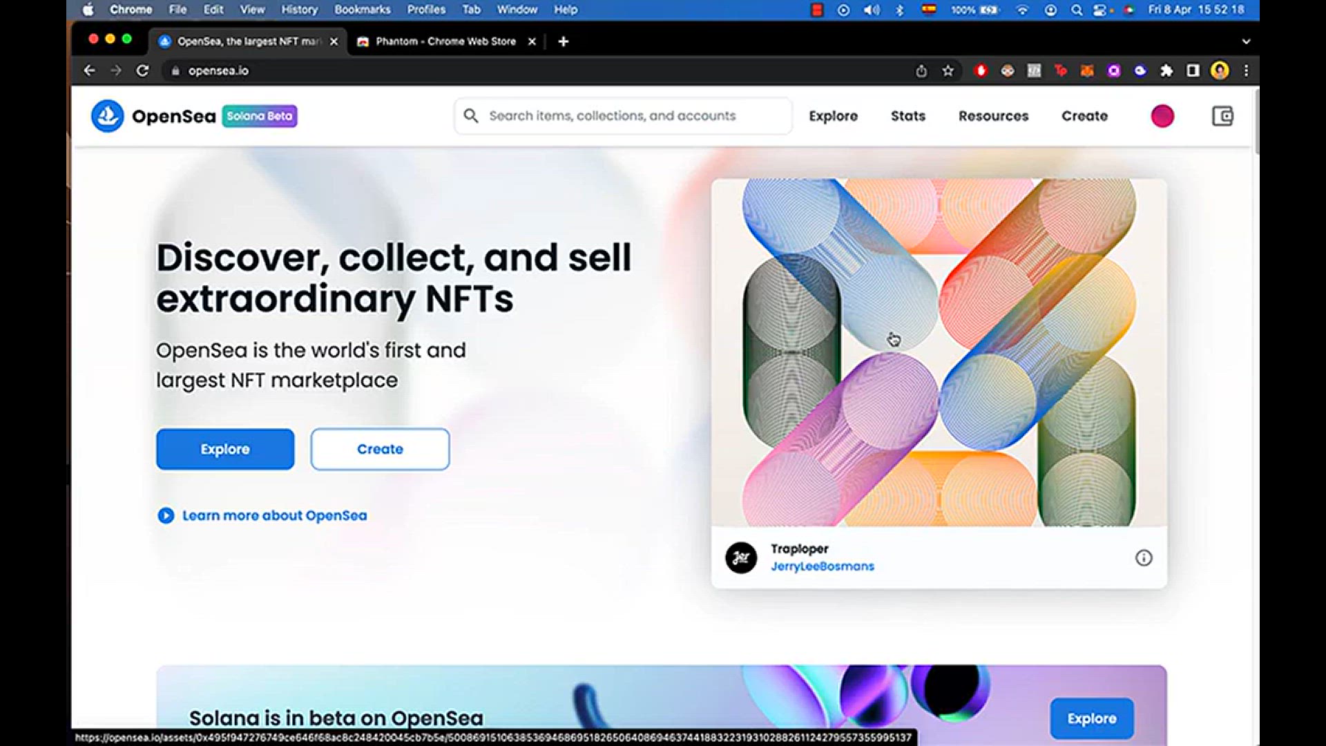Focus the search items and collections field
The image size is (1326, 746).
tap(623, 116)
